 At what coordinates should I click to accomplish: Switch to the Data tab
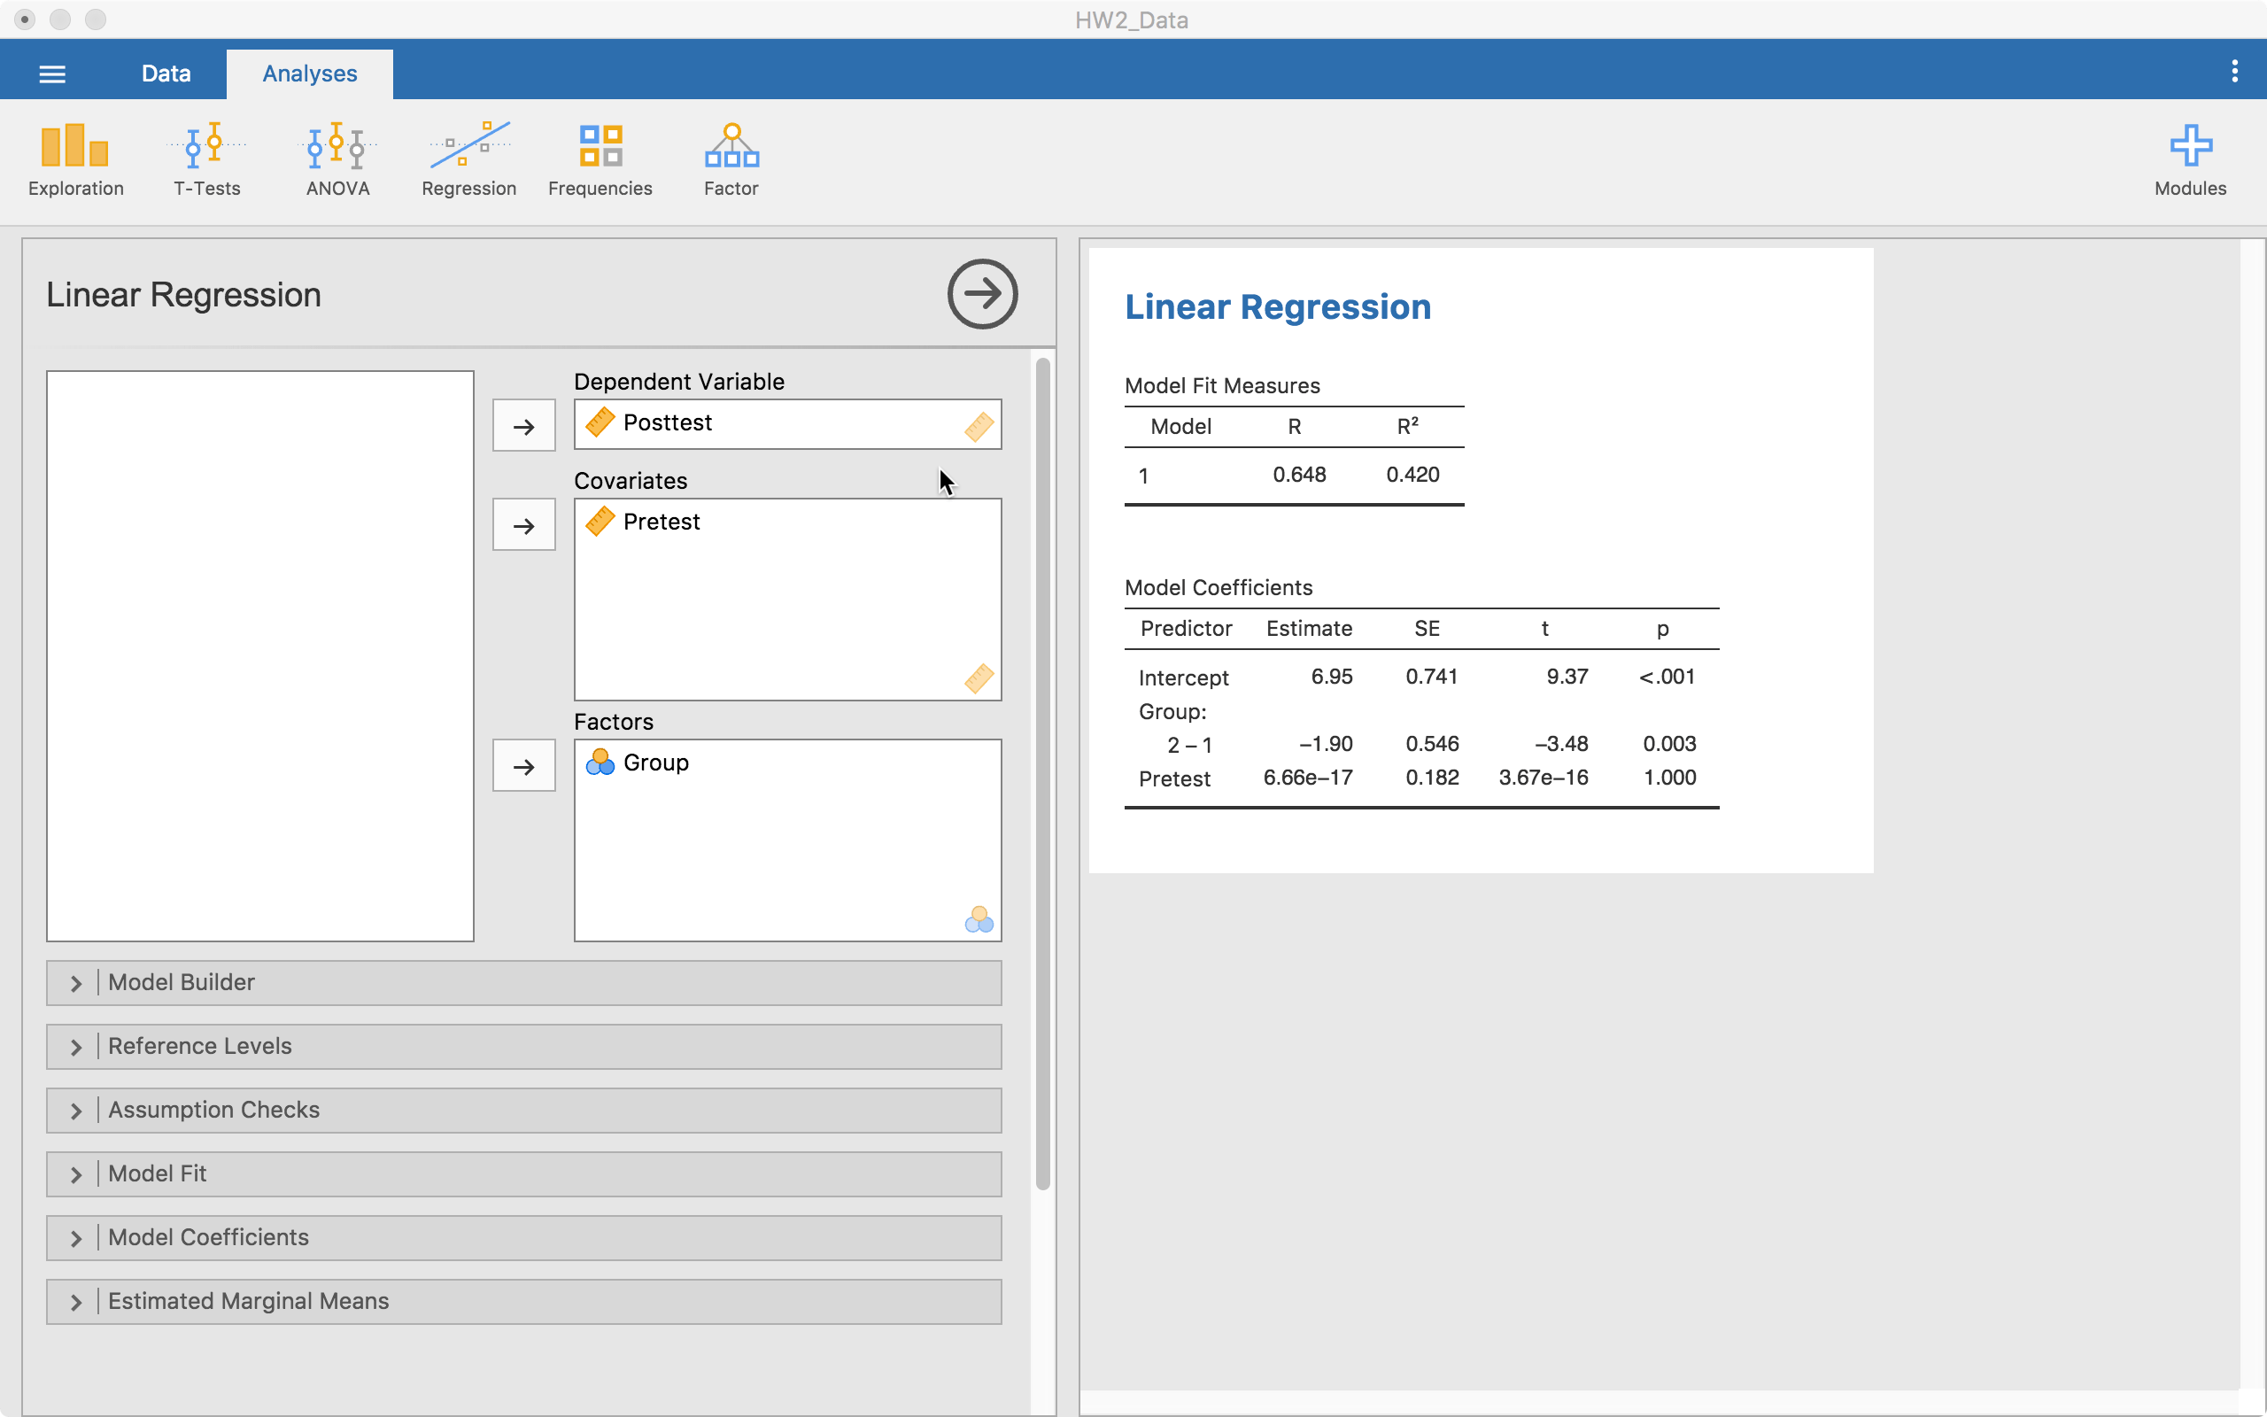[x=166, y=74]
